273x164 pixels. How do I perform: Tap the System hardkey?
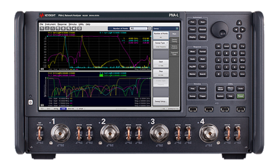tap(220, 96)
